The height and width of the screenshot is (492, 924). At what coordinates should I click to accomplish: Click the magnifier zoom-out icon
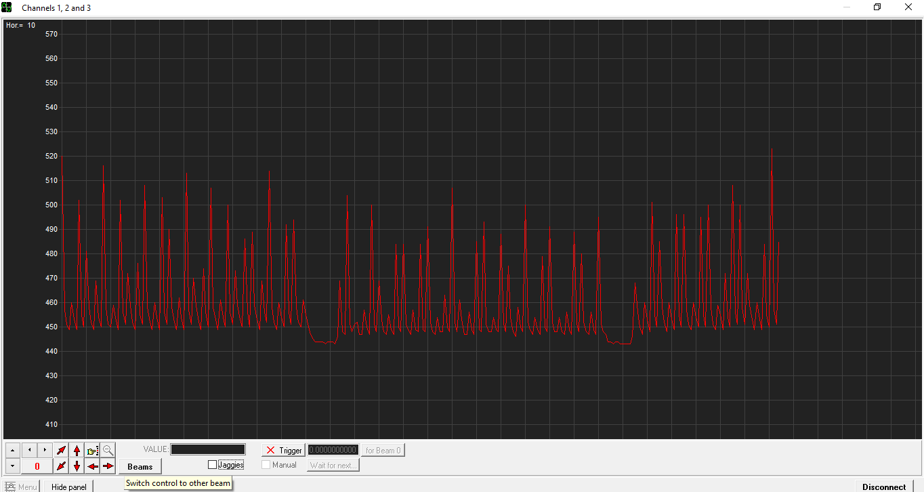(108, 450)
